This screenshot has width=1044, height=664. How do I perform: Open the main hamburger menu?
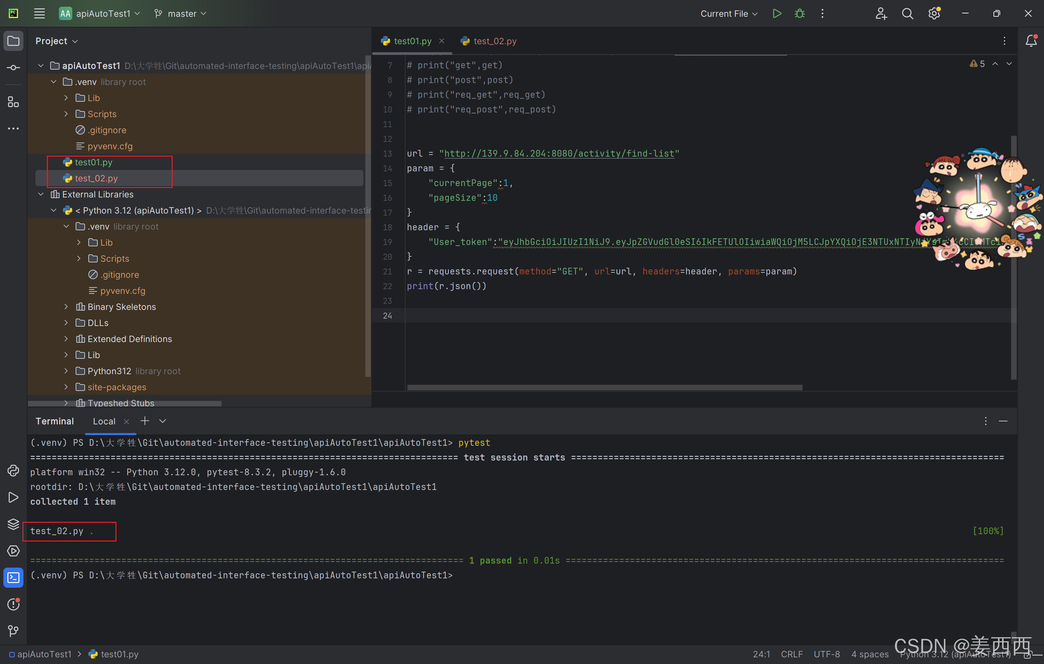click(x=39, y=13)
